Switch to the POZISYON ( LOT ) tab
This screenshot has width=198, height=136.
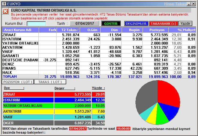[18, 82]
